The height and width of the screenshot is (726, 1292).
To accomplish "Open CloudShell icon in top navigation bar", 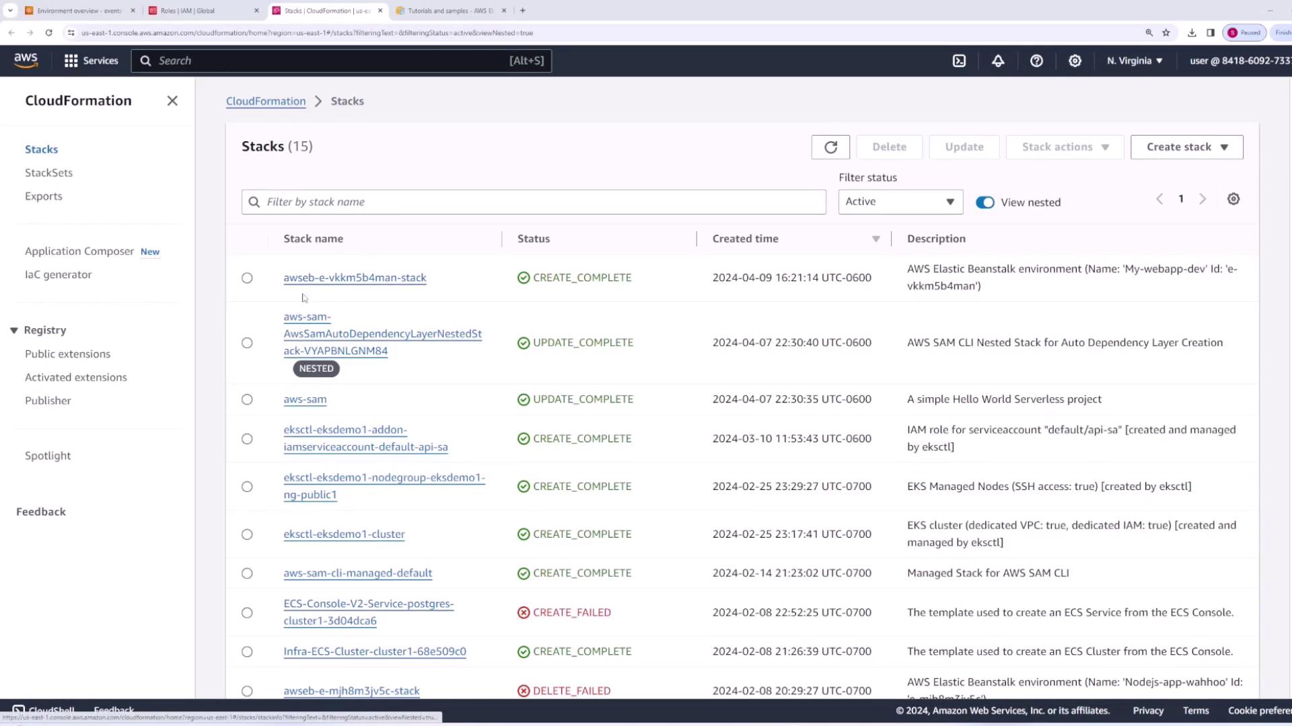I will [x=959, y=61].
